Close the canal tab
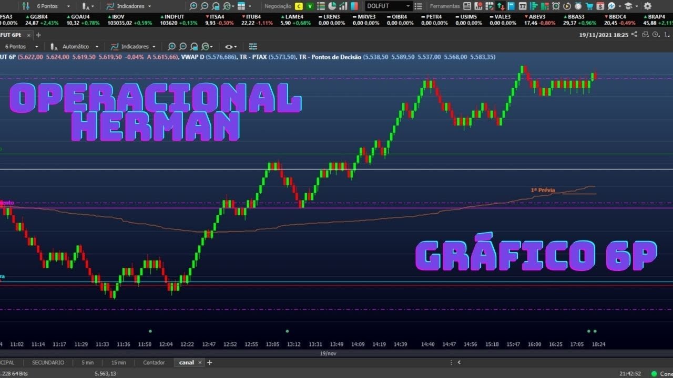 point(200,362)
